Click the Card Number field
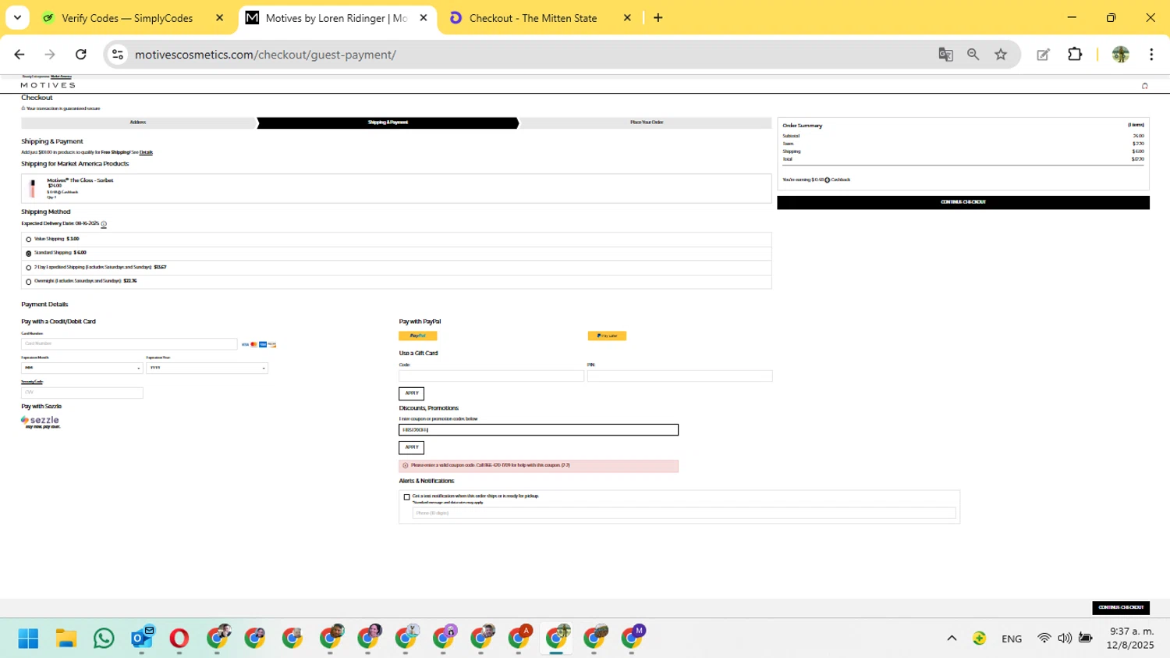This screenshot has height=658, width=1170. tap(129, 343)
